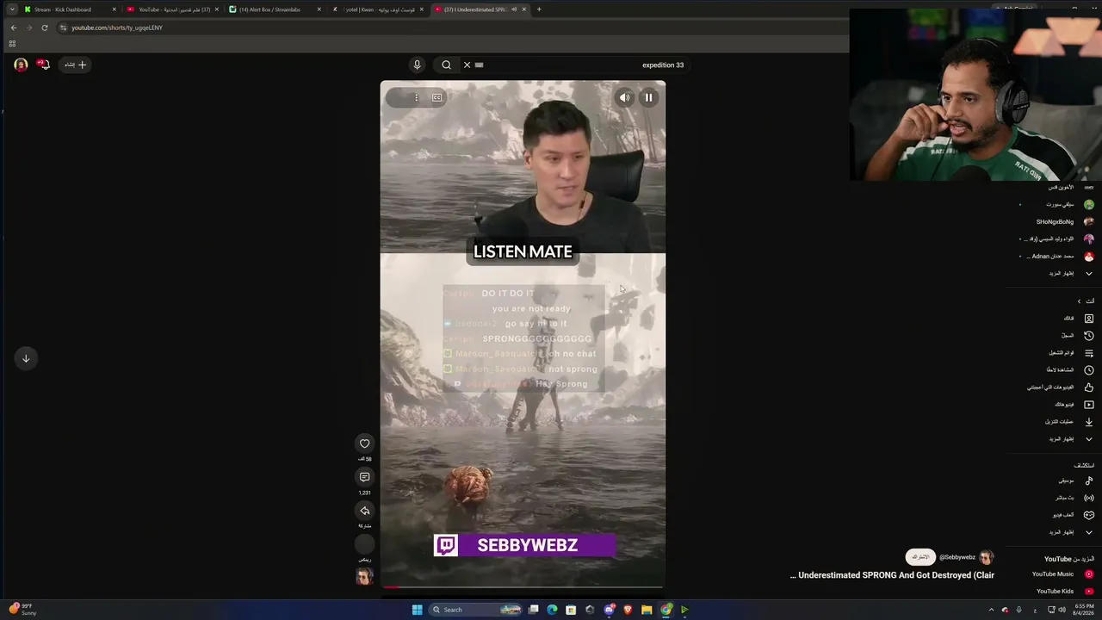Image resolution: width=1102 pixels, height=620 pixels.
Task: Open the sound thumbnail under the action buttons
Action: 365,576
